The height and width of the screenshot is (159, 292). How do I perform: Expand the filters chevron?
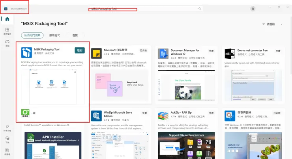pyautogui.click(x=282, y=24)
